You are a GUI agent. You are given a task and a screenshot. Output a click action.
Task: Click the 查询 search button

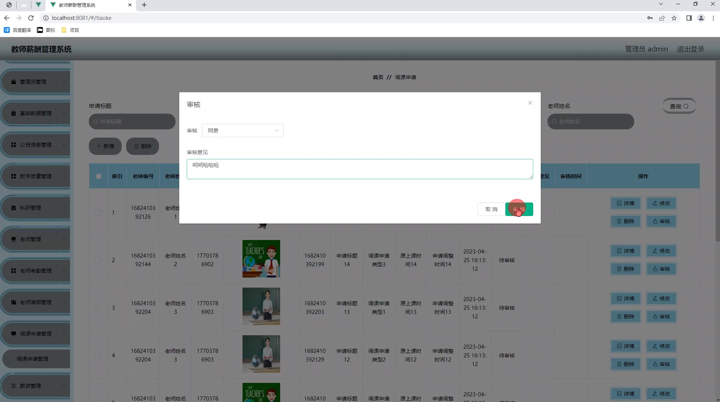pos(679,106)
